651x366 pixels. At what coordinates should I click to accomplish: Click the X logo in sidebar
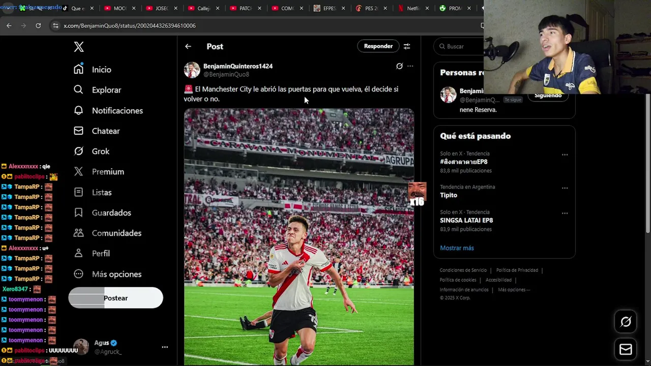point(78,47)
